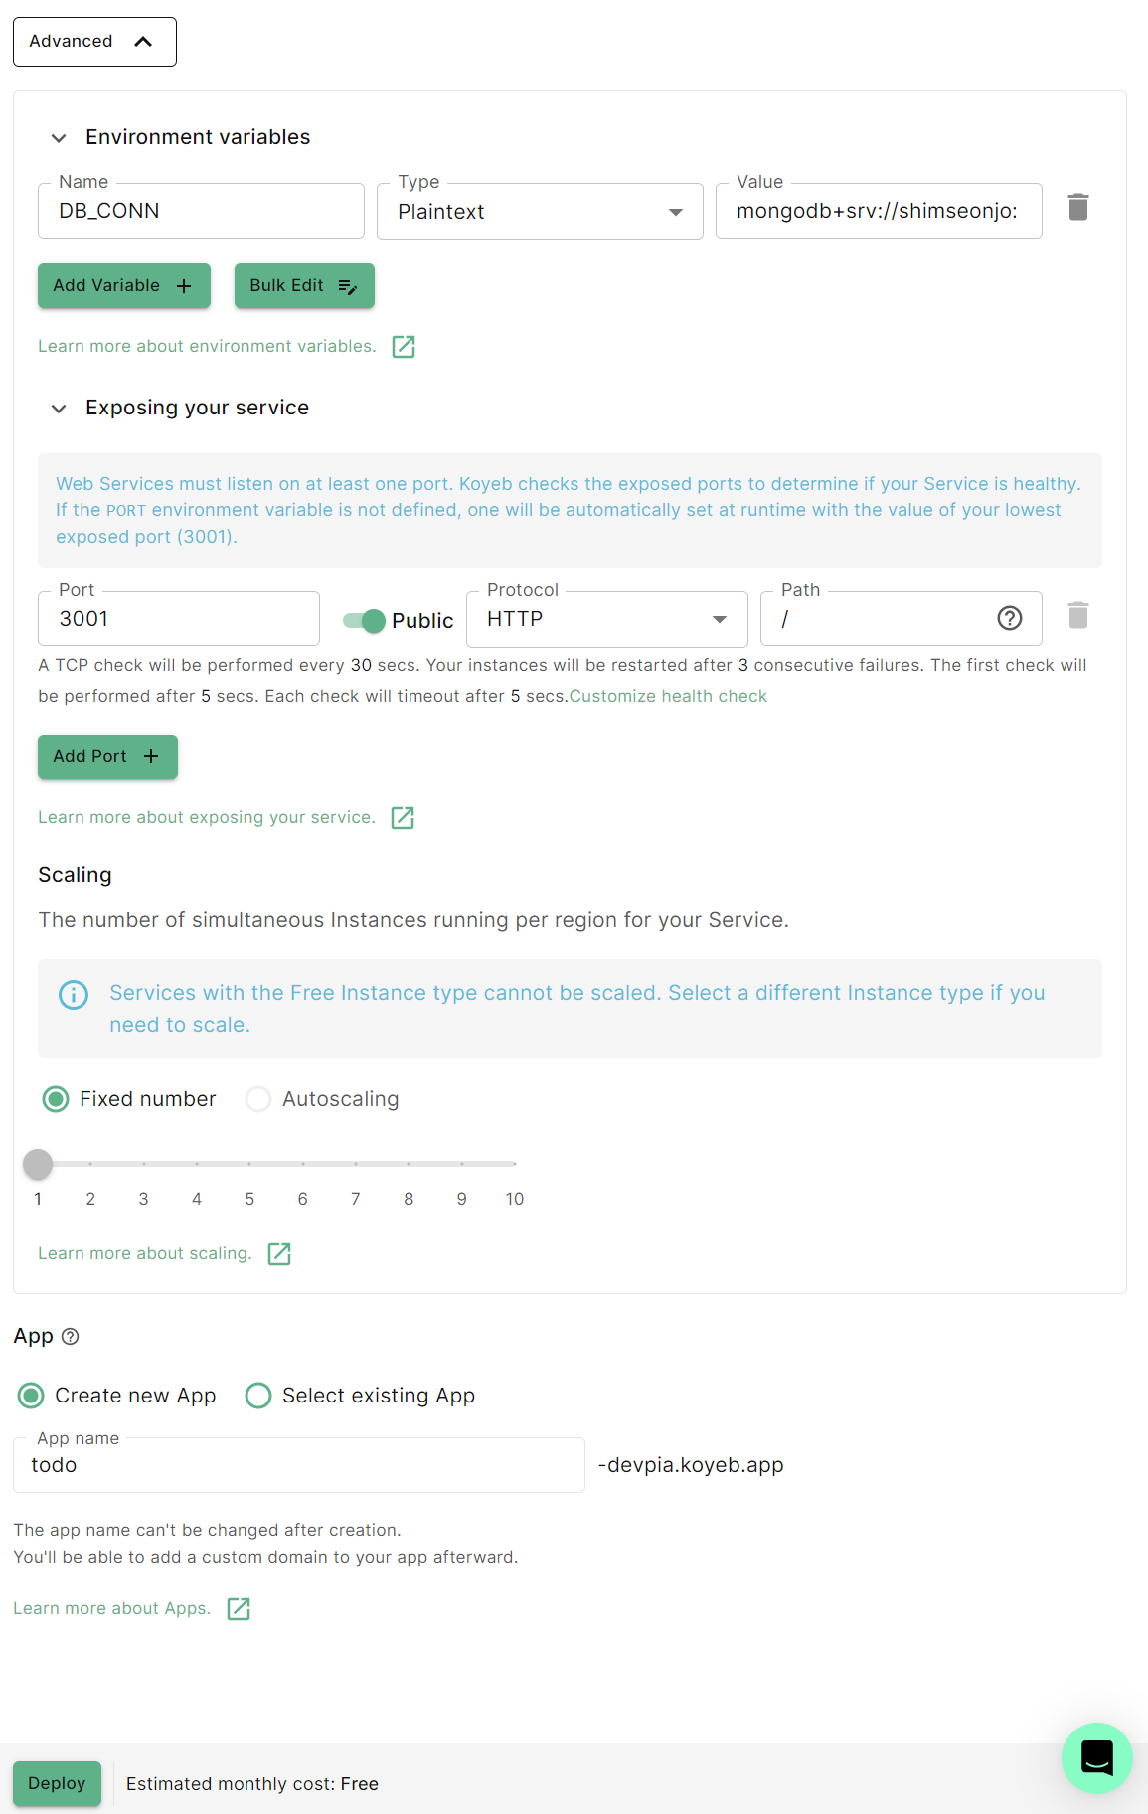Click the App name input field
Image resolution: width=1148 pixels, height=1814 pixels.
(298, 1465)
